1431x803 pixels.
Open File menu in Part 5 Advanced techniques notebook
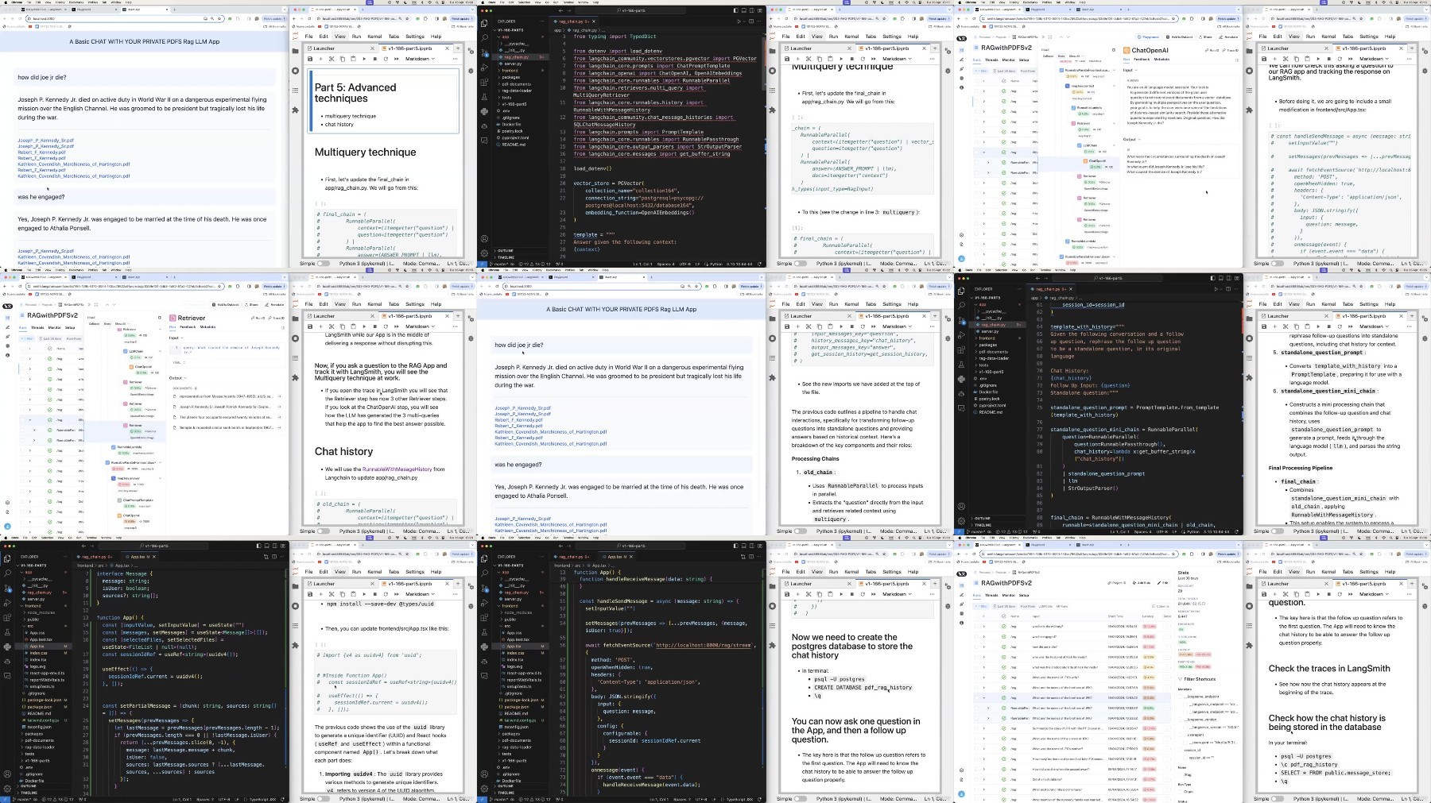click(309, 37)
